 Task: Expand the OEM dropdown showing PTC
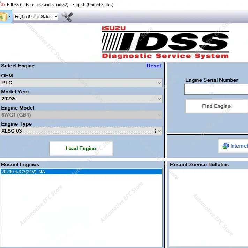click(81, 83)
